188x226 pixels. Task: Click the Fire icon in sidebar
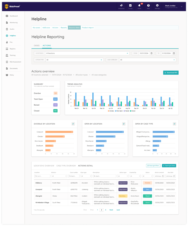(x=7, y=42)
